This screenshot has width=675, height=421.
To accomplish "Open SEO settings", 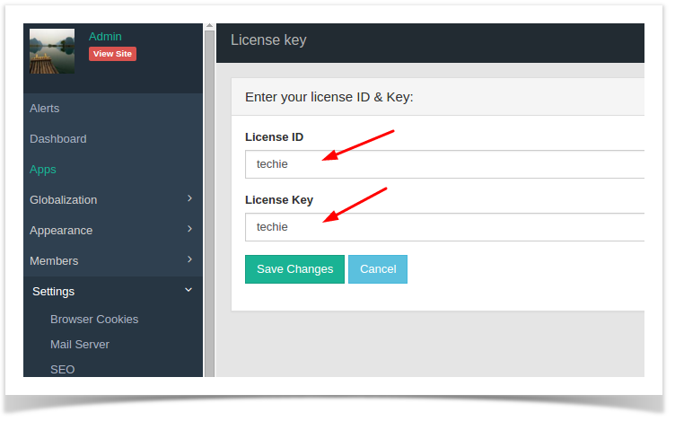I will (63, 369).
